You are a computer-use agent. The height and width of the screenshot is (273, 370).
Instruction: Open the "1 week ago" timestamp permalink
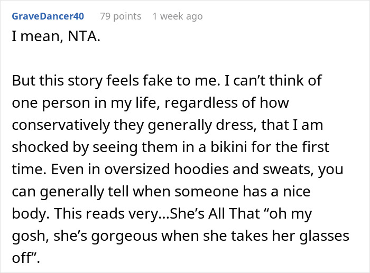pyautogui.click(x=177, y=16)
